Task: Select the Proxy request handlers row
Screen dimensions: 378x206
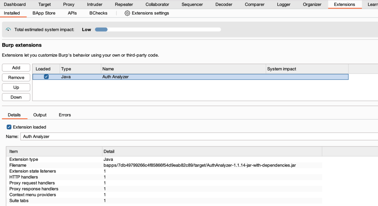Action: point(164,183)
